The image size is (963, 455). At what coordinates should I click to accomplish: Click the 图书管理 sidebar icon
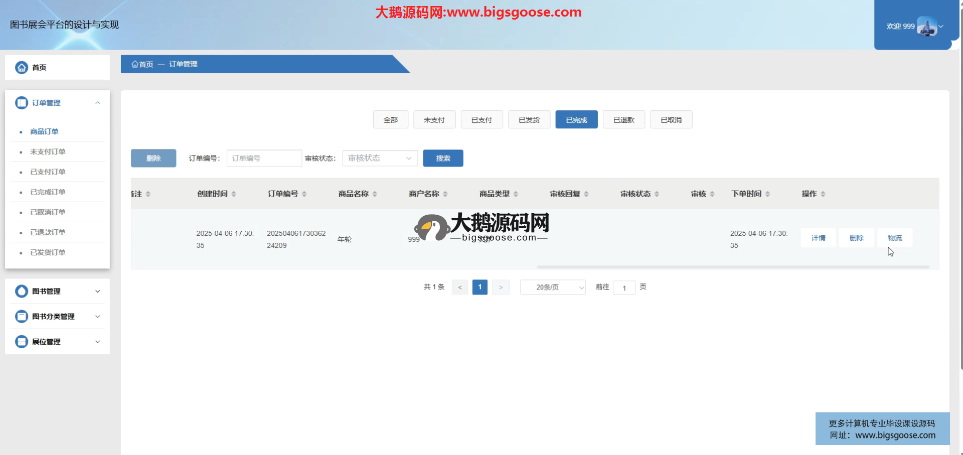(x=22, y=291)
